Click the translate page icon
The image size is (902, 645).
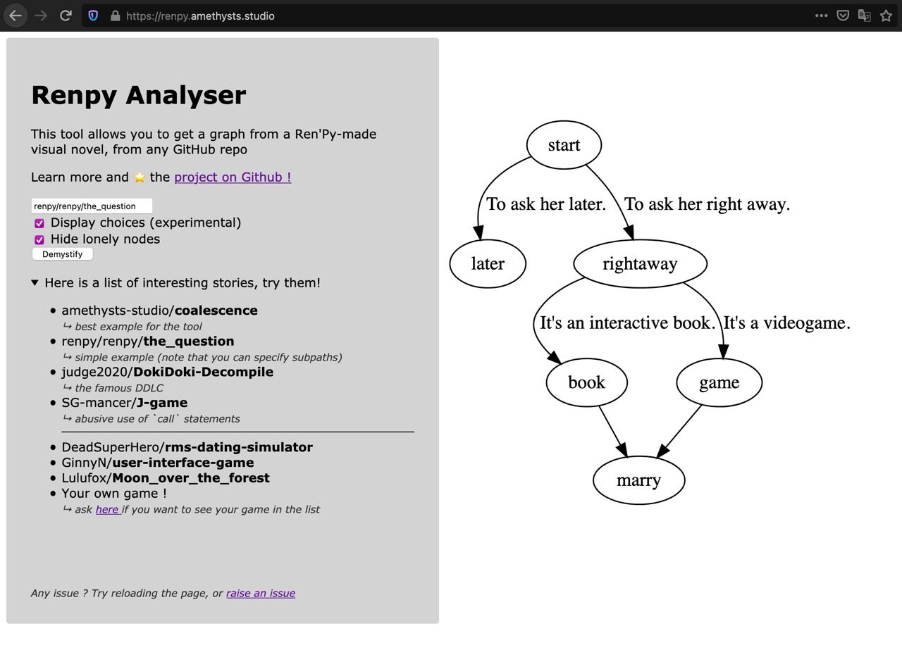click(x=865, y=15)
